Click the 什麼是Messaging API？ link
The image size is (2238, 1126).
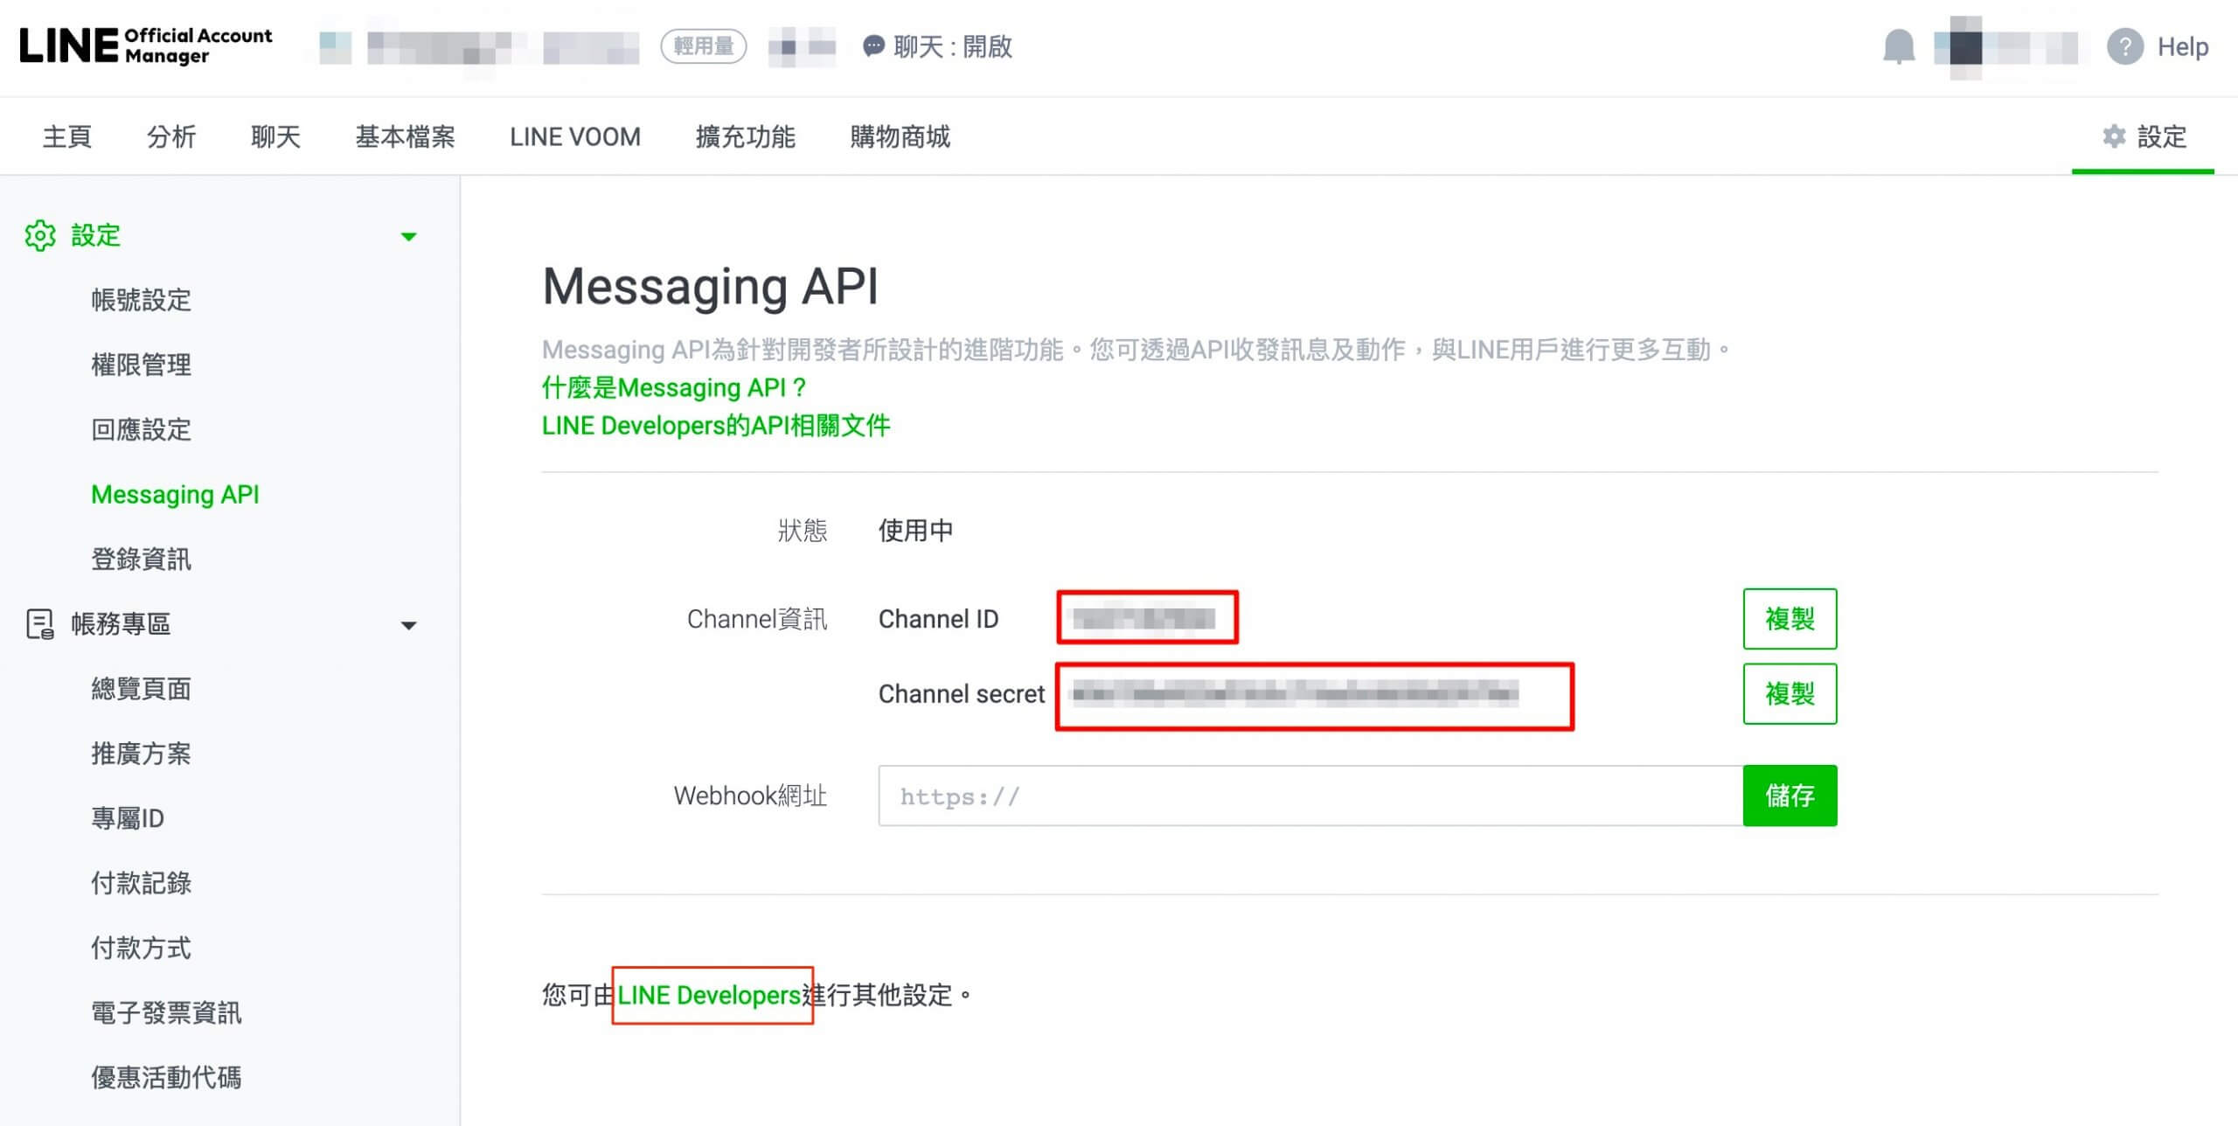point(673,387)
